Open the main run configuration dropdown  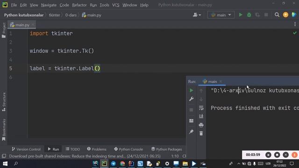pyautogui.click(x=221, y=15)
